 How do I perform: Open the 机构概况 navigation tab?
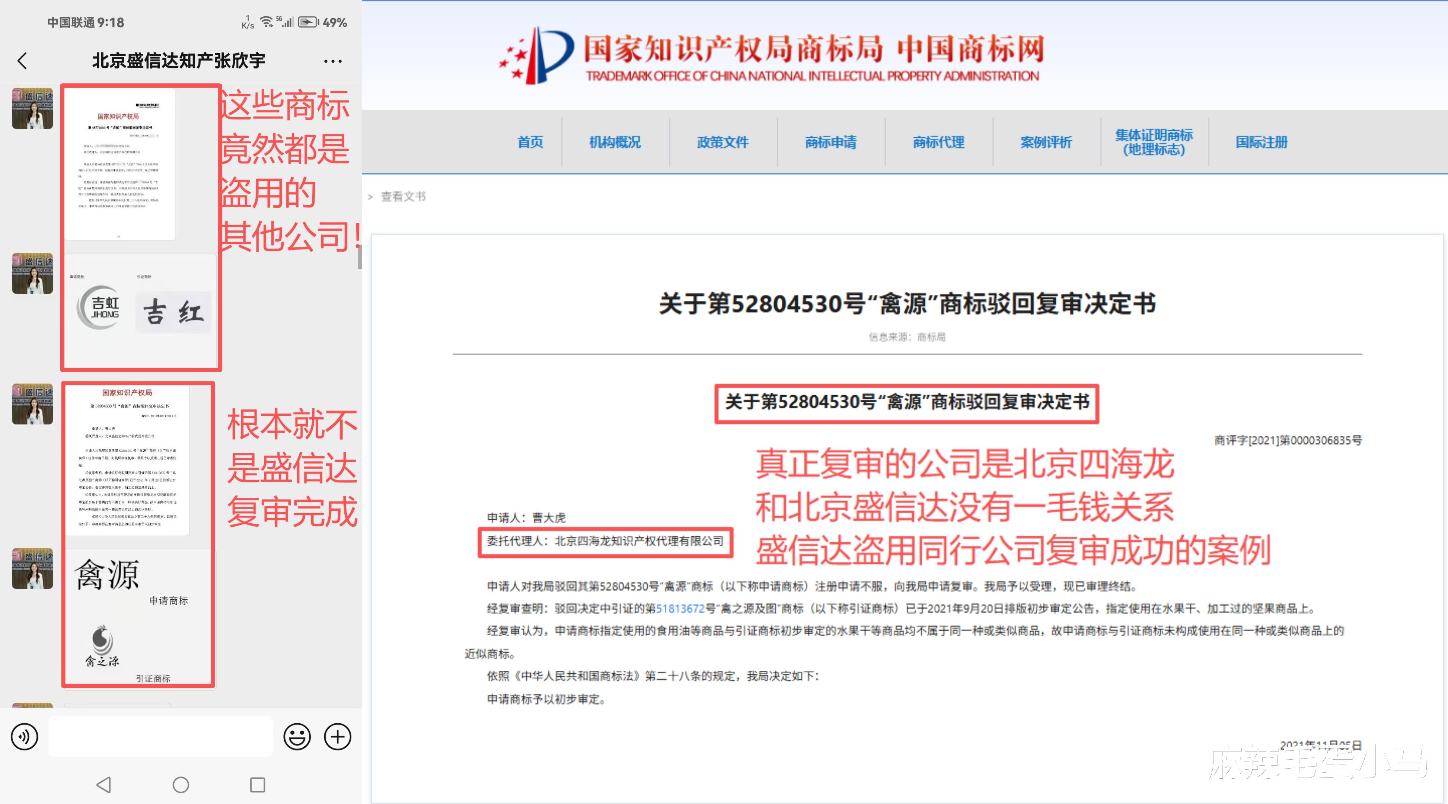[615, 142]
